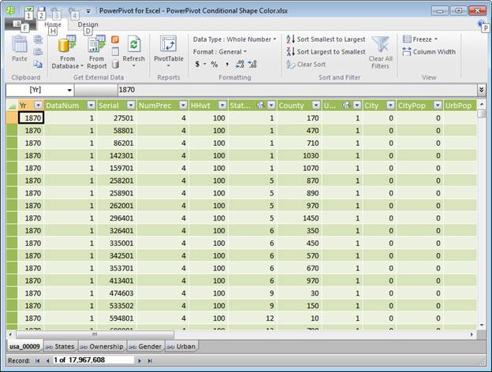Switch to the Design ribbon tab
Viewport: 492px width, 372px height.
pyautogui.click(x=88, y=24)
